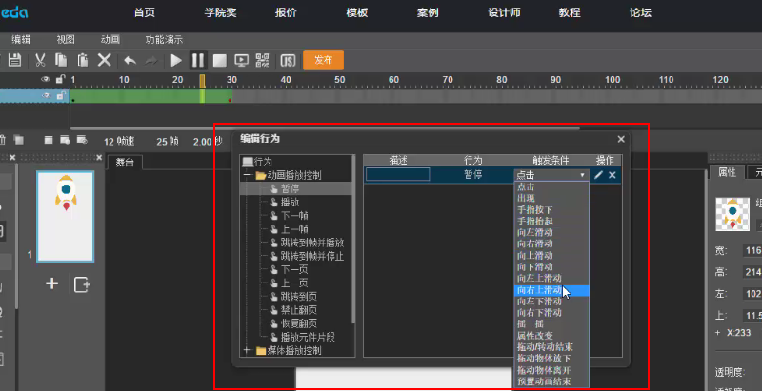The height and width of the screenshot is (391, 762).
Task: Redo with the greyed forward arrow
Action: coord(151,61)
